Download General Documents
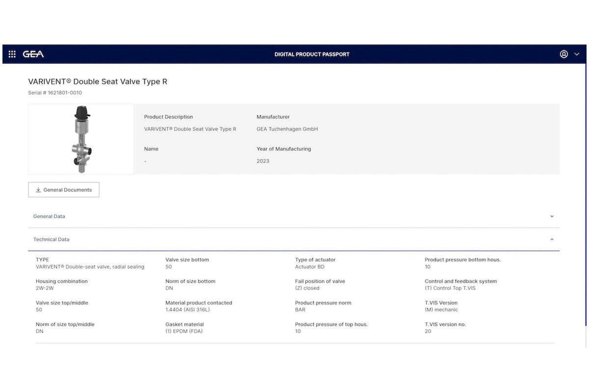 pyautogui.click(x=64, y=190)
